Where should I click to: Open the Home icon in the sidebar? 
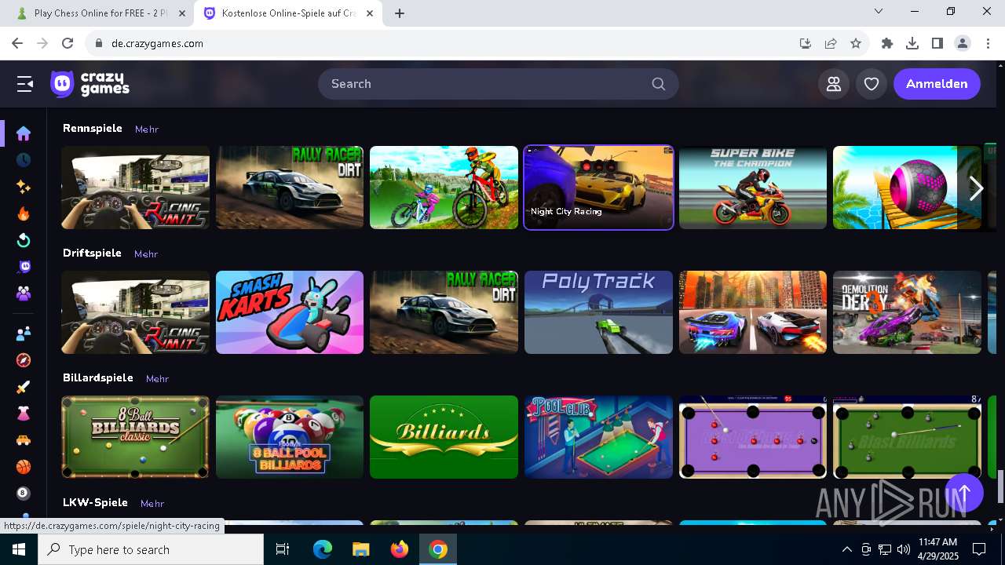pos(24,133)
